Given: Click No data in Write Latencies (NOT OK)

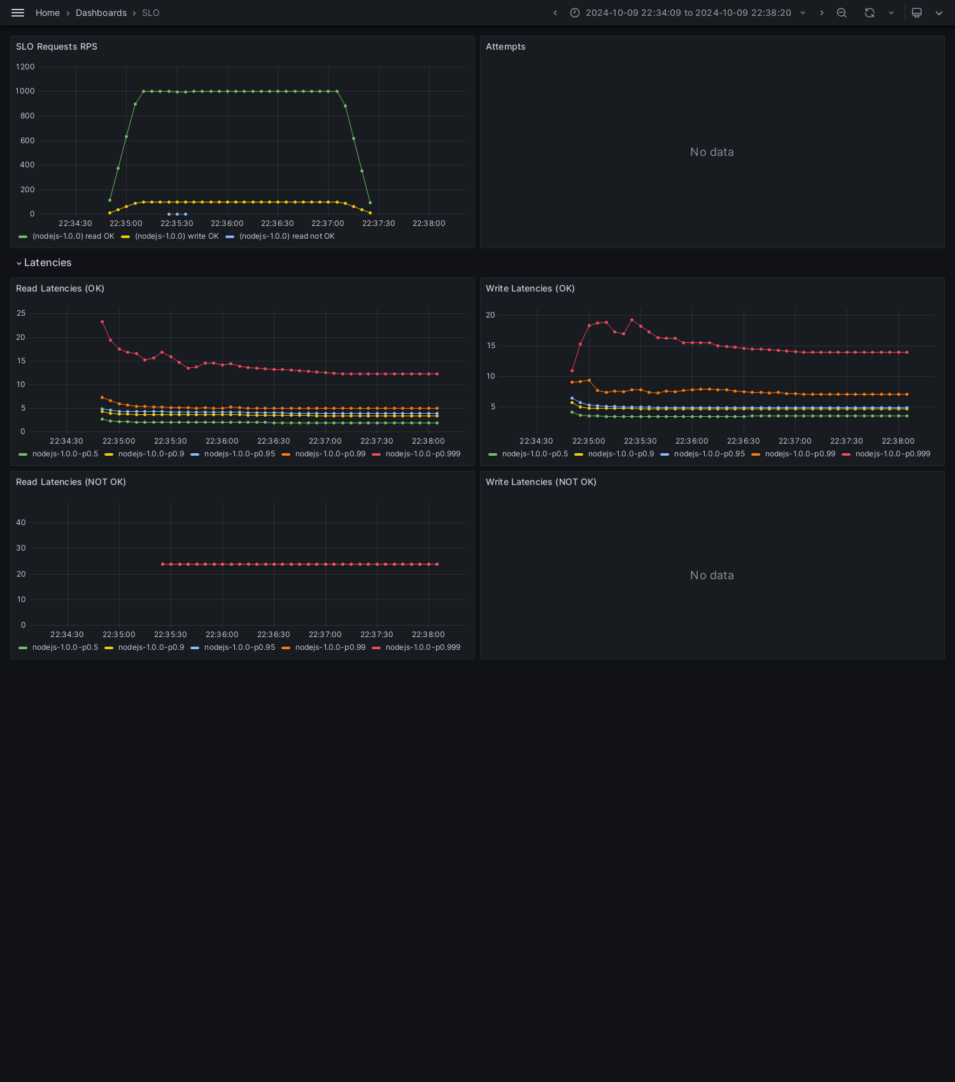Looking at the screenshot, I should [712, 575].
